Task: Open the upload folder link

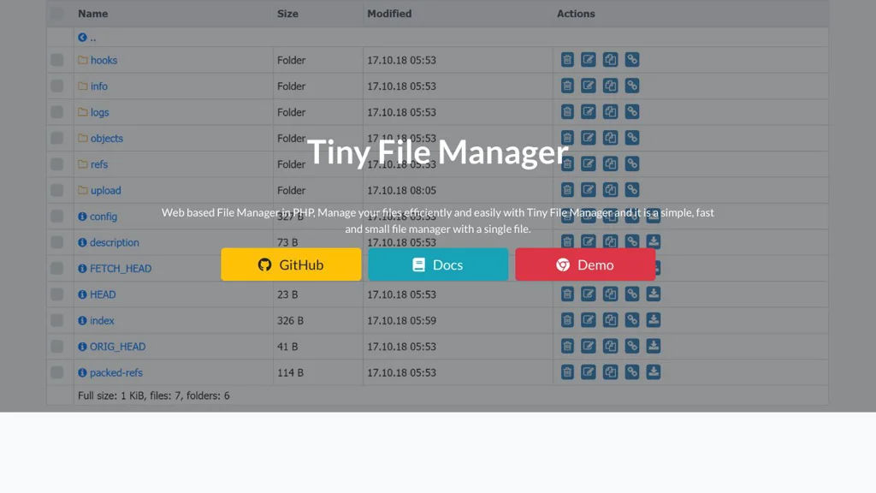Action: tap(106, 191)
